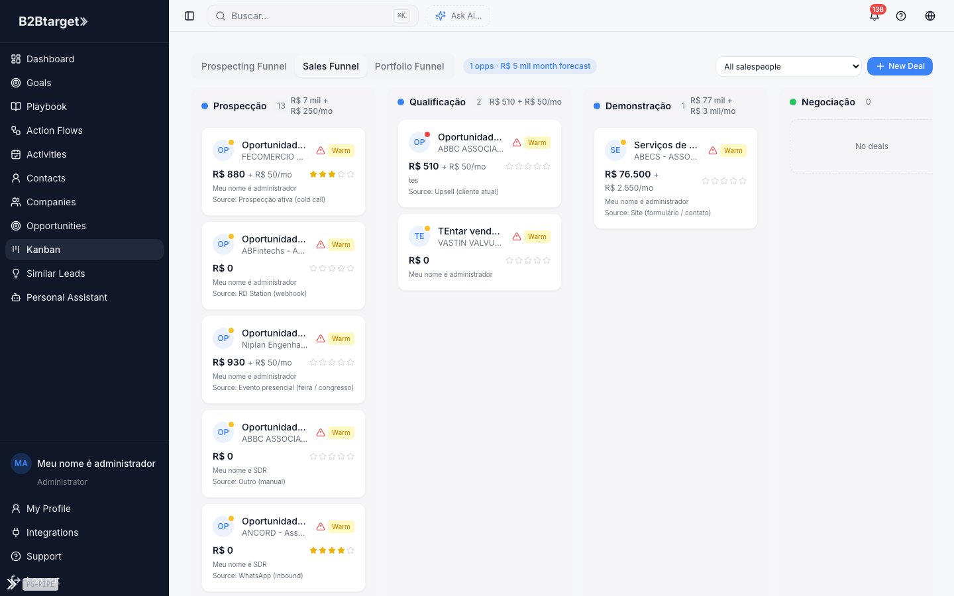Click the 'R$ 930' deal value
The width and height of the screenshot is (954, 596).
(x=229, y=362)
